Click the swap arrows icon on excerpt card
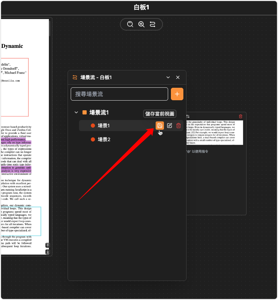Screen dimensions: 278x300 pyautogui.click(x=188, y=117)
